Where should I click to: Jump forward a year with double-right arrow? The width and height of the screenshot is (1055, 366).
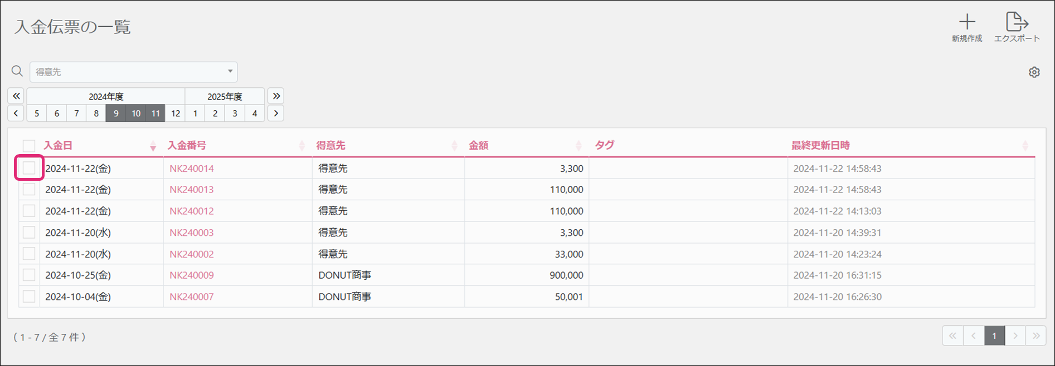click(276, 96)
